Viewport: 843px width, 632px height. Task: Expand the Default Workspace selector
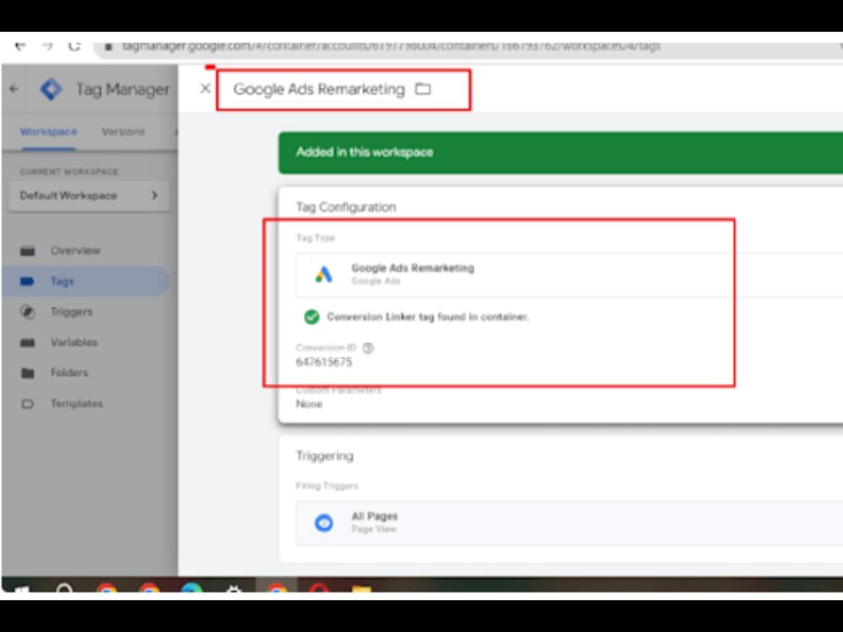pyautogui.click(x=89, y=195)
